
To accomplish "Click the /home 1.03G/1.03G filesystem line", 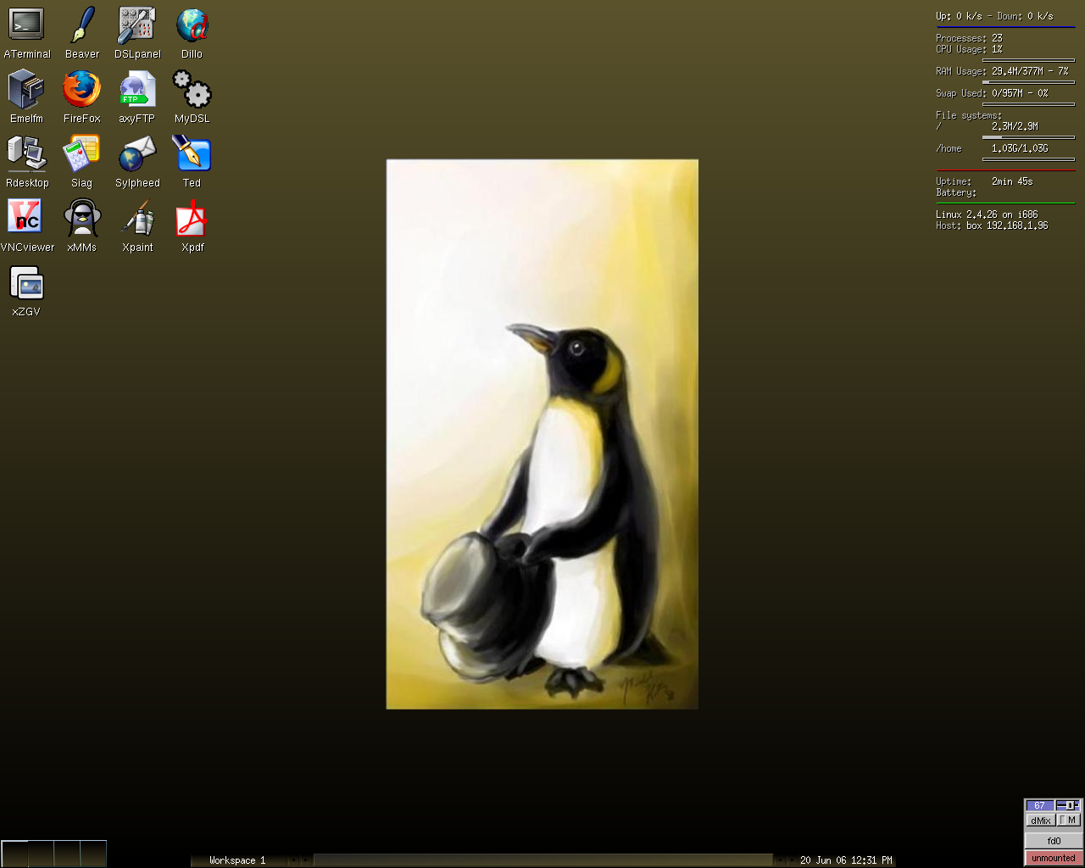I will pos(992,148).
